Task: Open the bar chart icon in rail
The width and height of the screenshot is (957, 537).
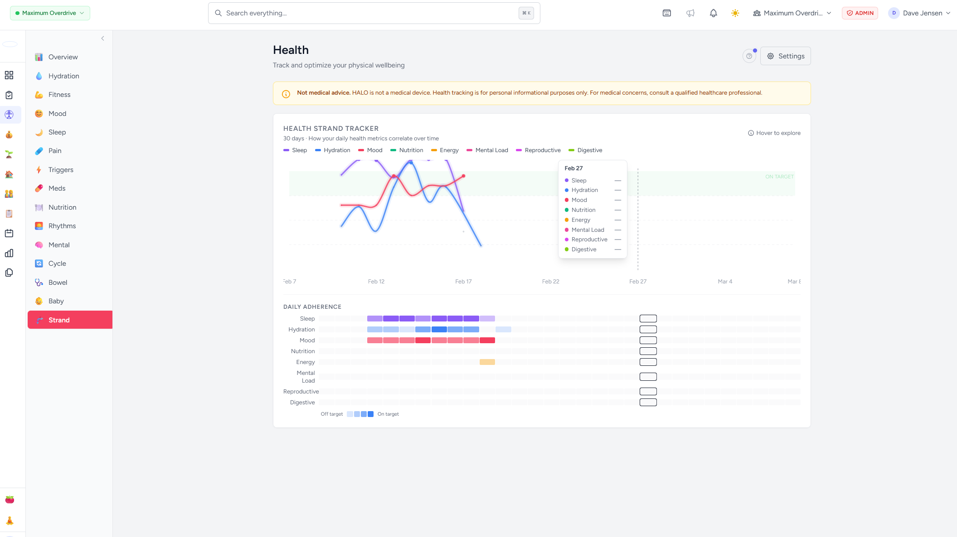Action: [9, 253]
